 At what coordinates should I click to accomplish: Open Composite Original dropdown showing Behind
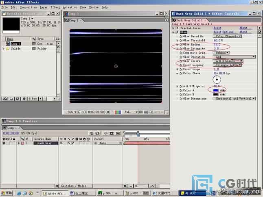pos(221,52)
